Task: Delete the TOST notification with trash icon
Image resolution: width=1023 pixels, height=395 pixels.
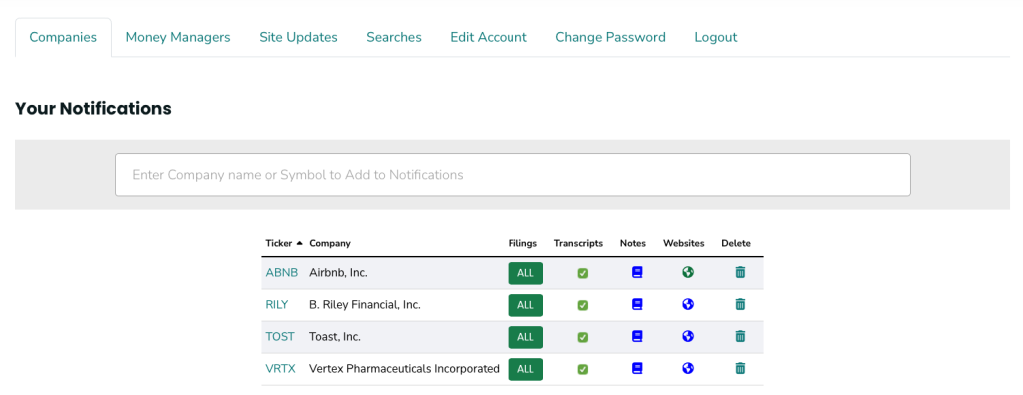Action: (x=740, y=336)
